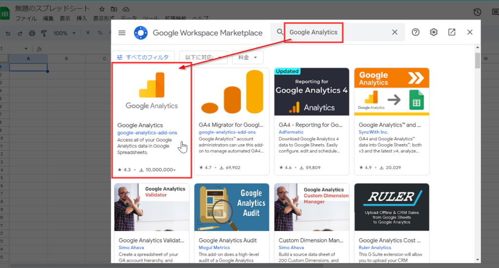
Task: Open the 挿入 menu in Sheets
Action: 82,19
